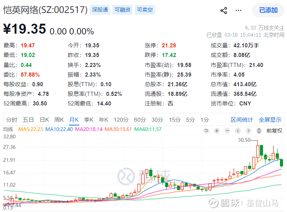Click the 每股净资产 value 4.78

(43, 94)
